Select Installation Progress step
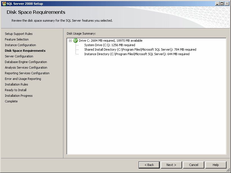231x173 pixels. (19, 96)
